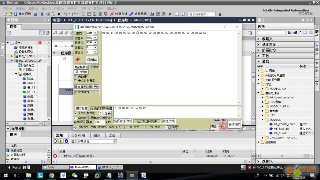This screenshot has width=320, height=180.
Task: Open the 停止位 dropdown
Action: click(x=95, y=52)
